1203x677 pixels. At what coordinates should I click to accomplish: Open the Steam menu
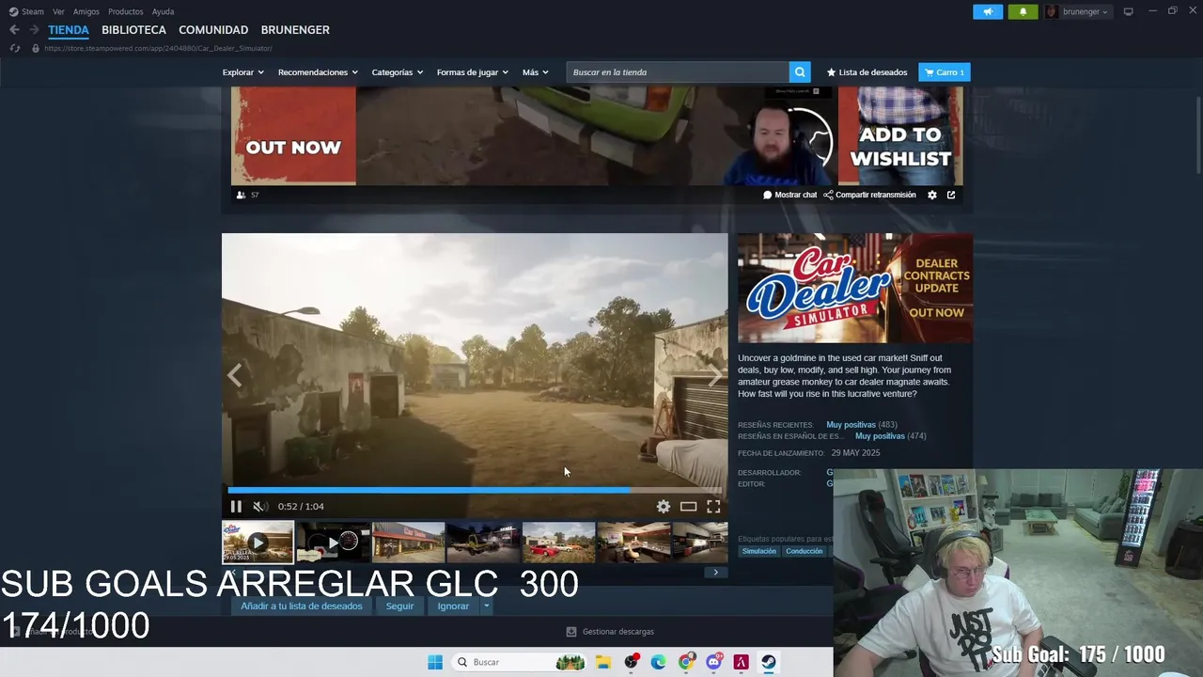(x=26, y=11)
